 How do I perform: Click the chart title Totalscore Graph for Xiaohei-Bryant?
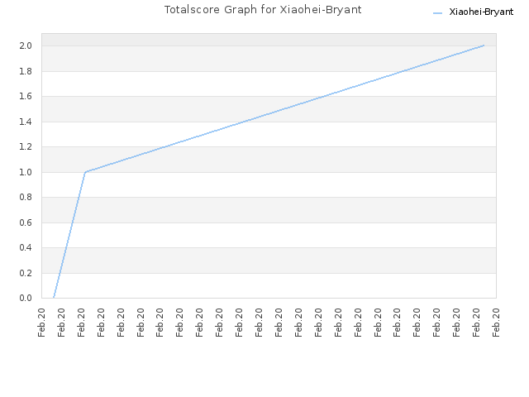263,10
